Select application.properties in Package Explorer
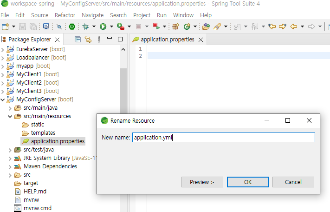The height and width of the screenshot is (212, 330). pos(53,141)
